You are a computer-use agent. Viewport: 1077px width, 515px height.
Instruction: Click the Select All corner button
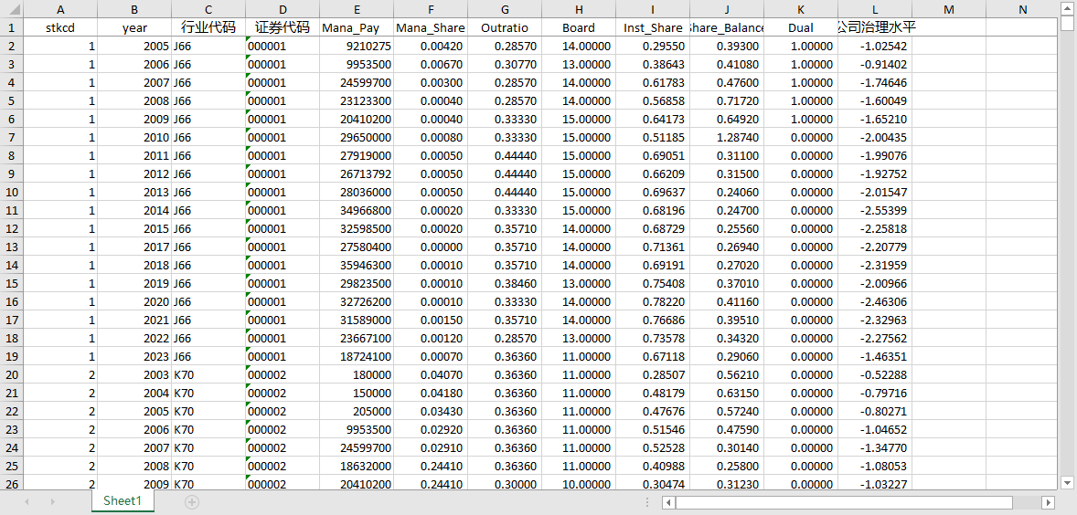(x=12, y=9)
